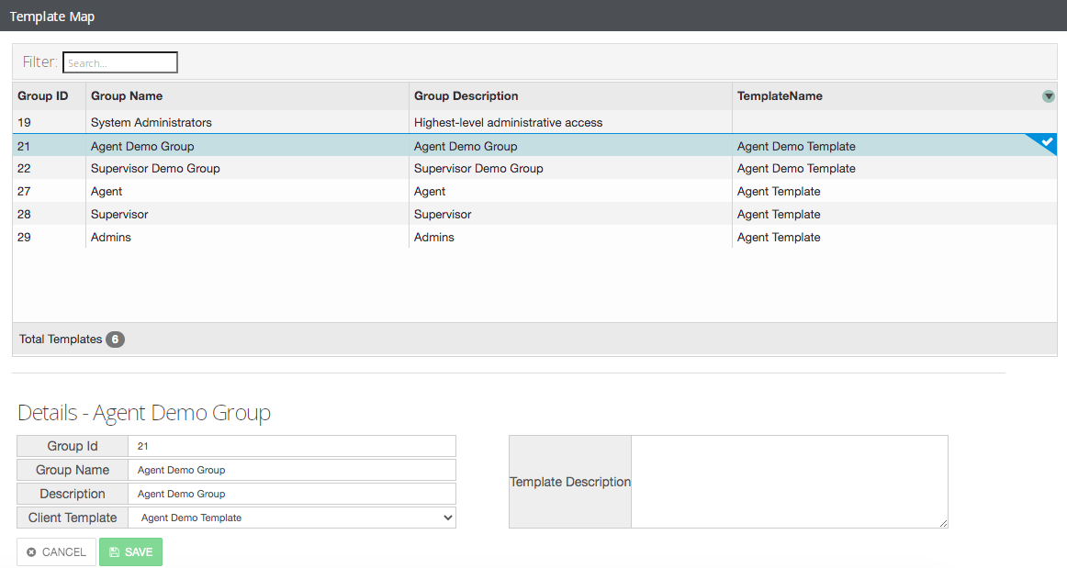Screen dimensions: 1067x568
Task: Click the Group Id field showing 21
Action: click(x=292, y=446)
